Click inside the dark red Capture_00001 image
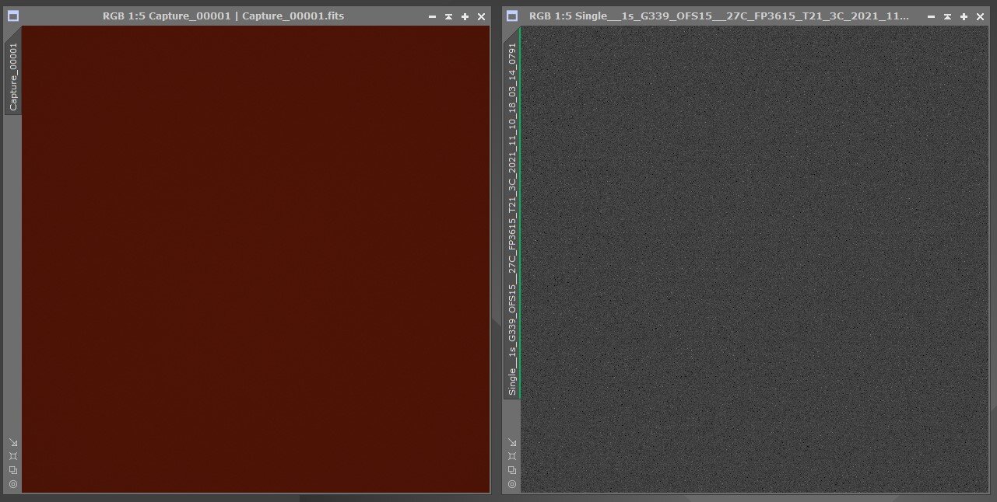The height and width of the screenshot is (502, 997). point(255,259)
